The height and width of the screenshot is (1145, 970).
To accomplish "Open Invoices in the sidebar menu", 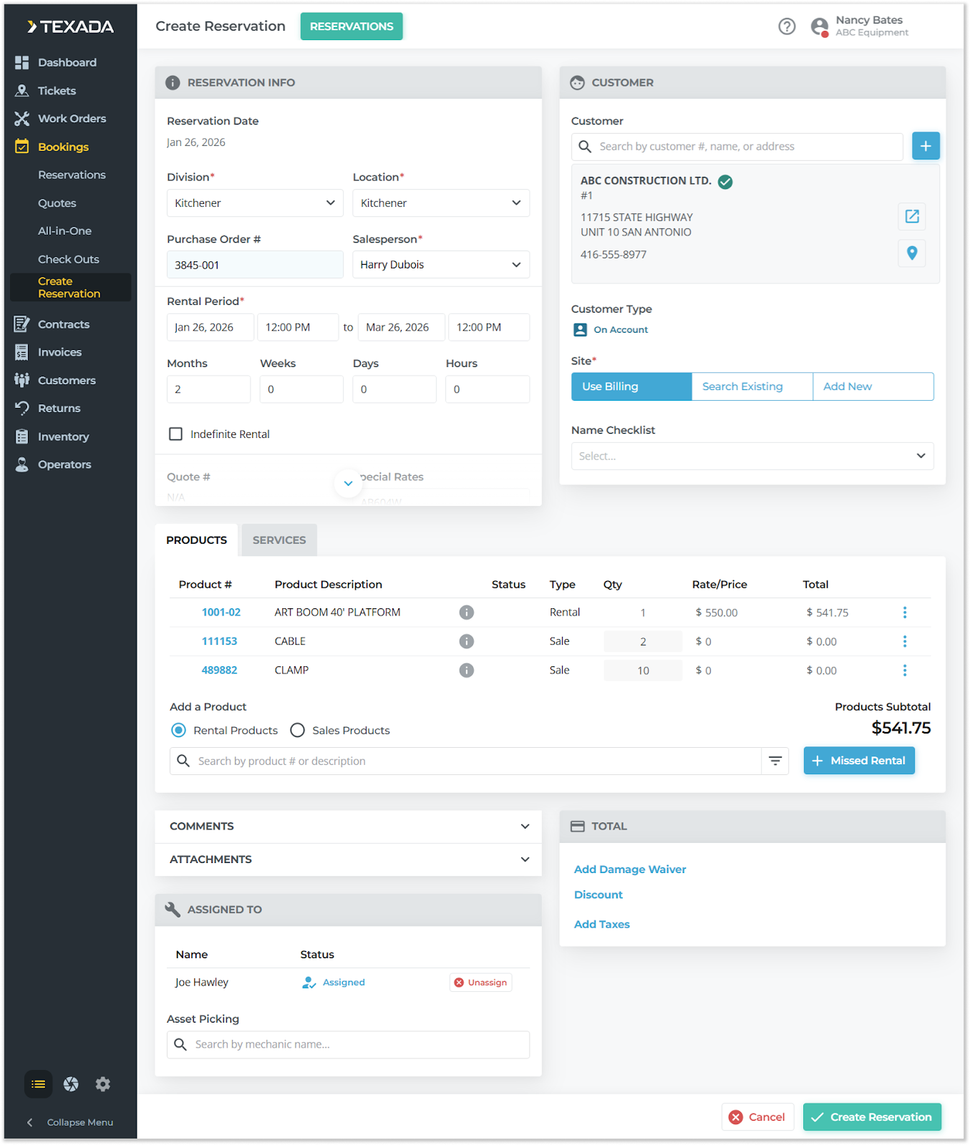I will [59, 352].
